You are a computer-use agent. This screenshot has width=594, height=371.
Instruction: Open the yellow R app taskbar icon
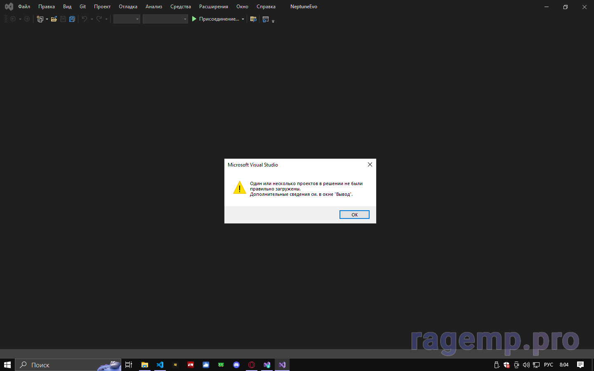coord(175,365)
